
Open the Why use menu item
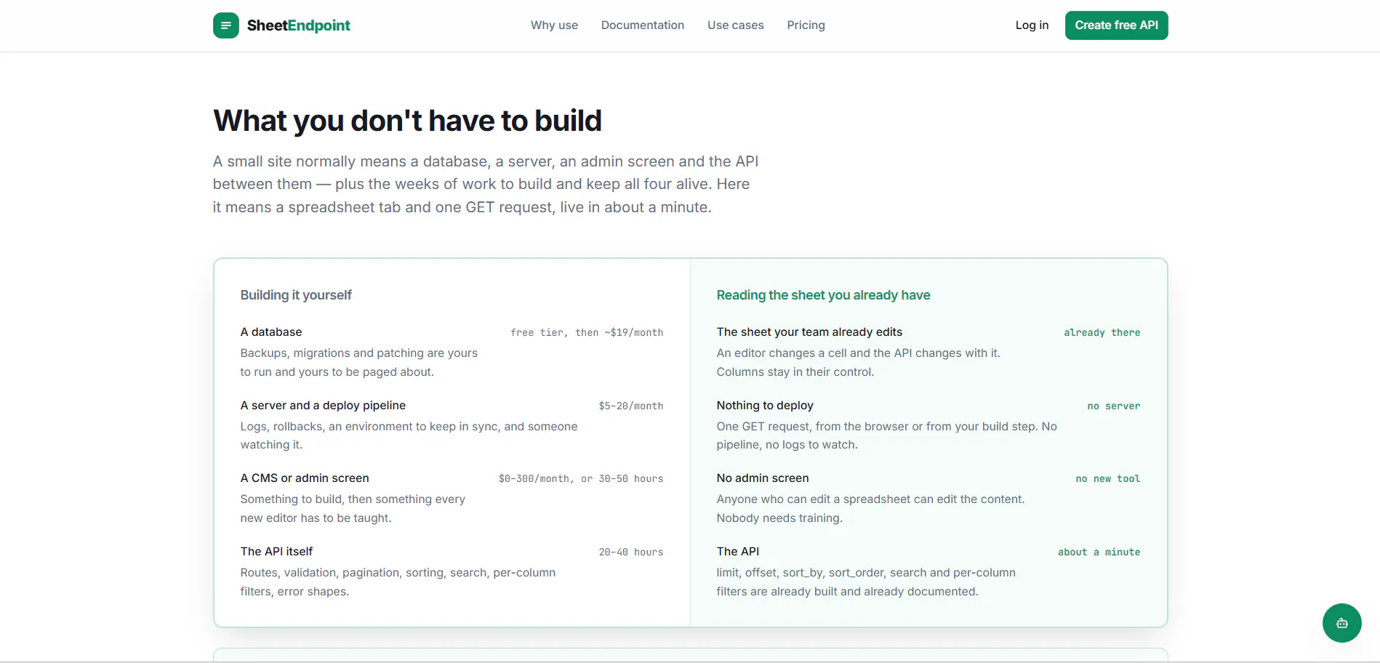554,25
